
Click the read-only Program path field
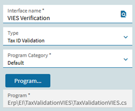point(68,99)
